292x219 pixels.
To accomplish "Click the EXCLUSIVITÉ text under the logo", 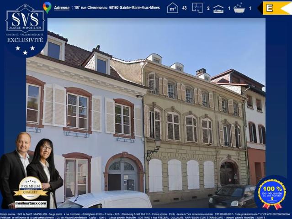I will (x=25, y=40).
